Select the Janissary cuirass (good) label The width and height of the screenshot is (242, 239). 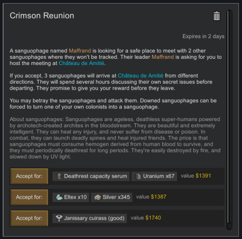tap(94, 218)
